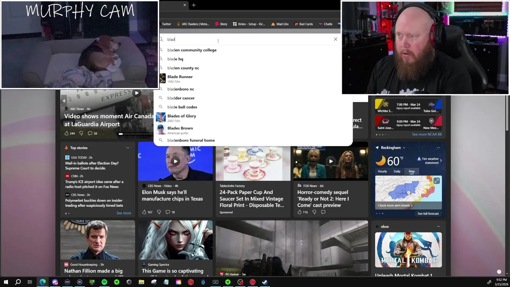Open the Fire weather statement alert
Viewport: 510px width, 287px height.
coord(430,161)
